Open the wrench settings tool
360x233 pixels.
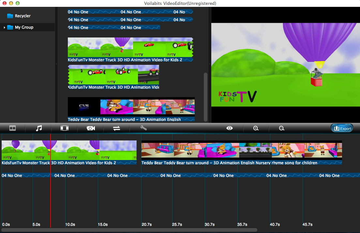pos(143,128)
